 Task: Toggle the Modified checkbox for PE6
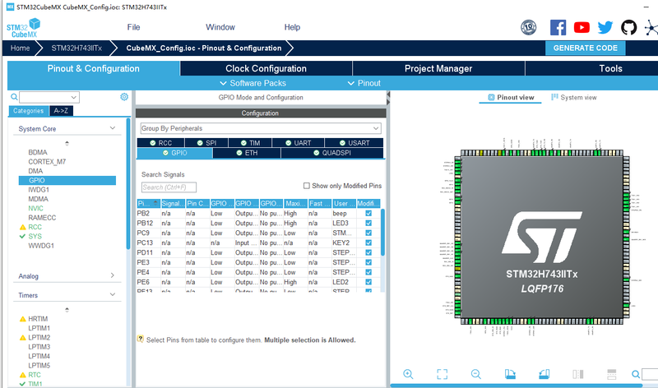coord(368,282)
